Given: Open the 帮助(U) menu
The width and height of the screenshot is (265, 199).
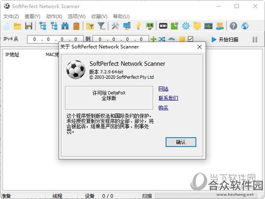Looking at the screenshot, I should click(x=121, y=16).
